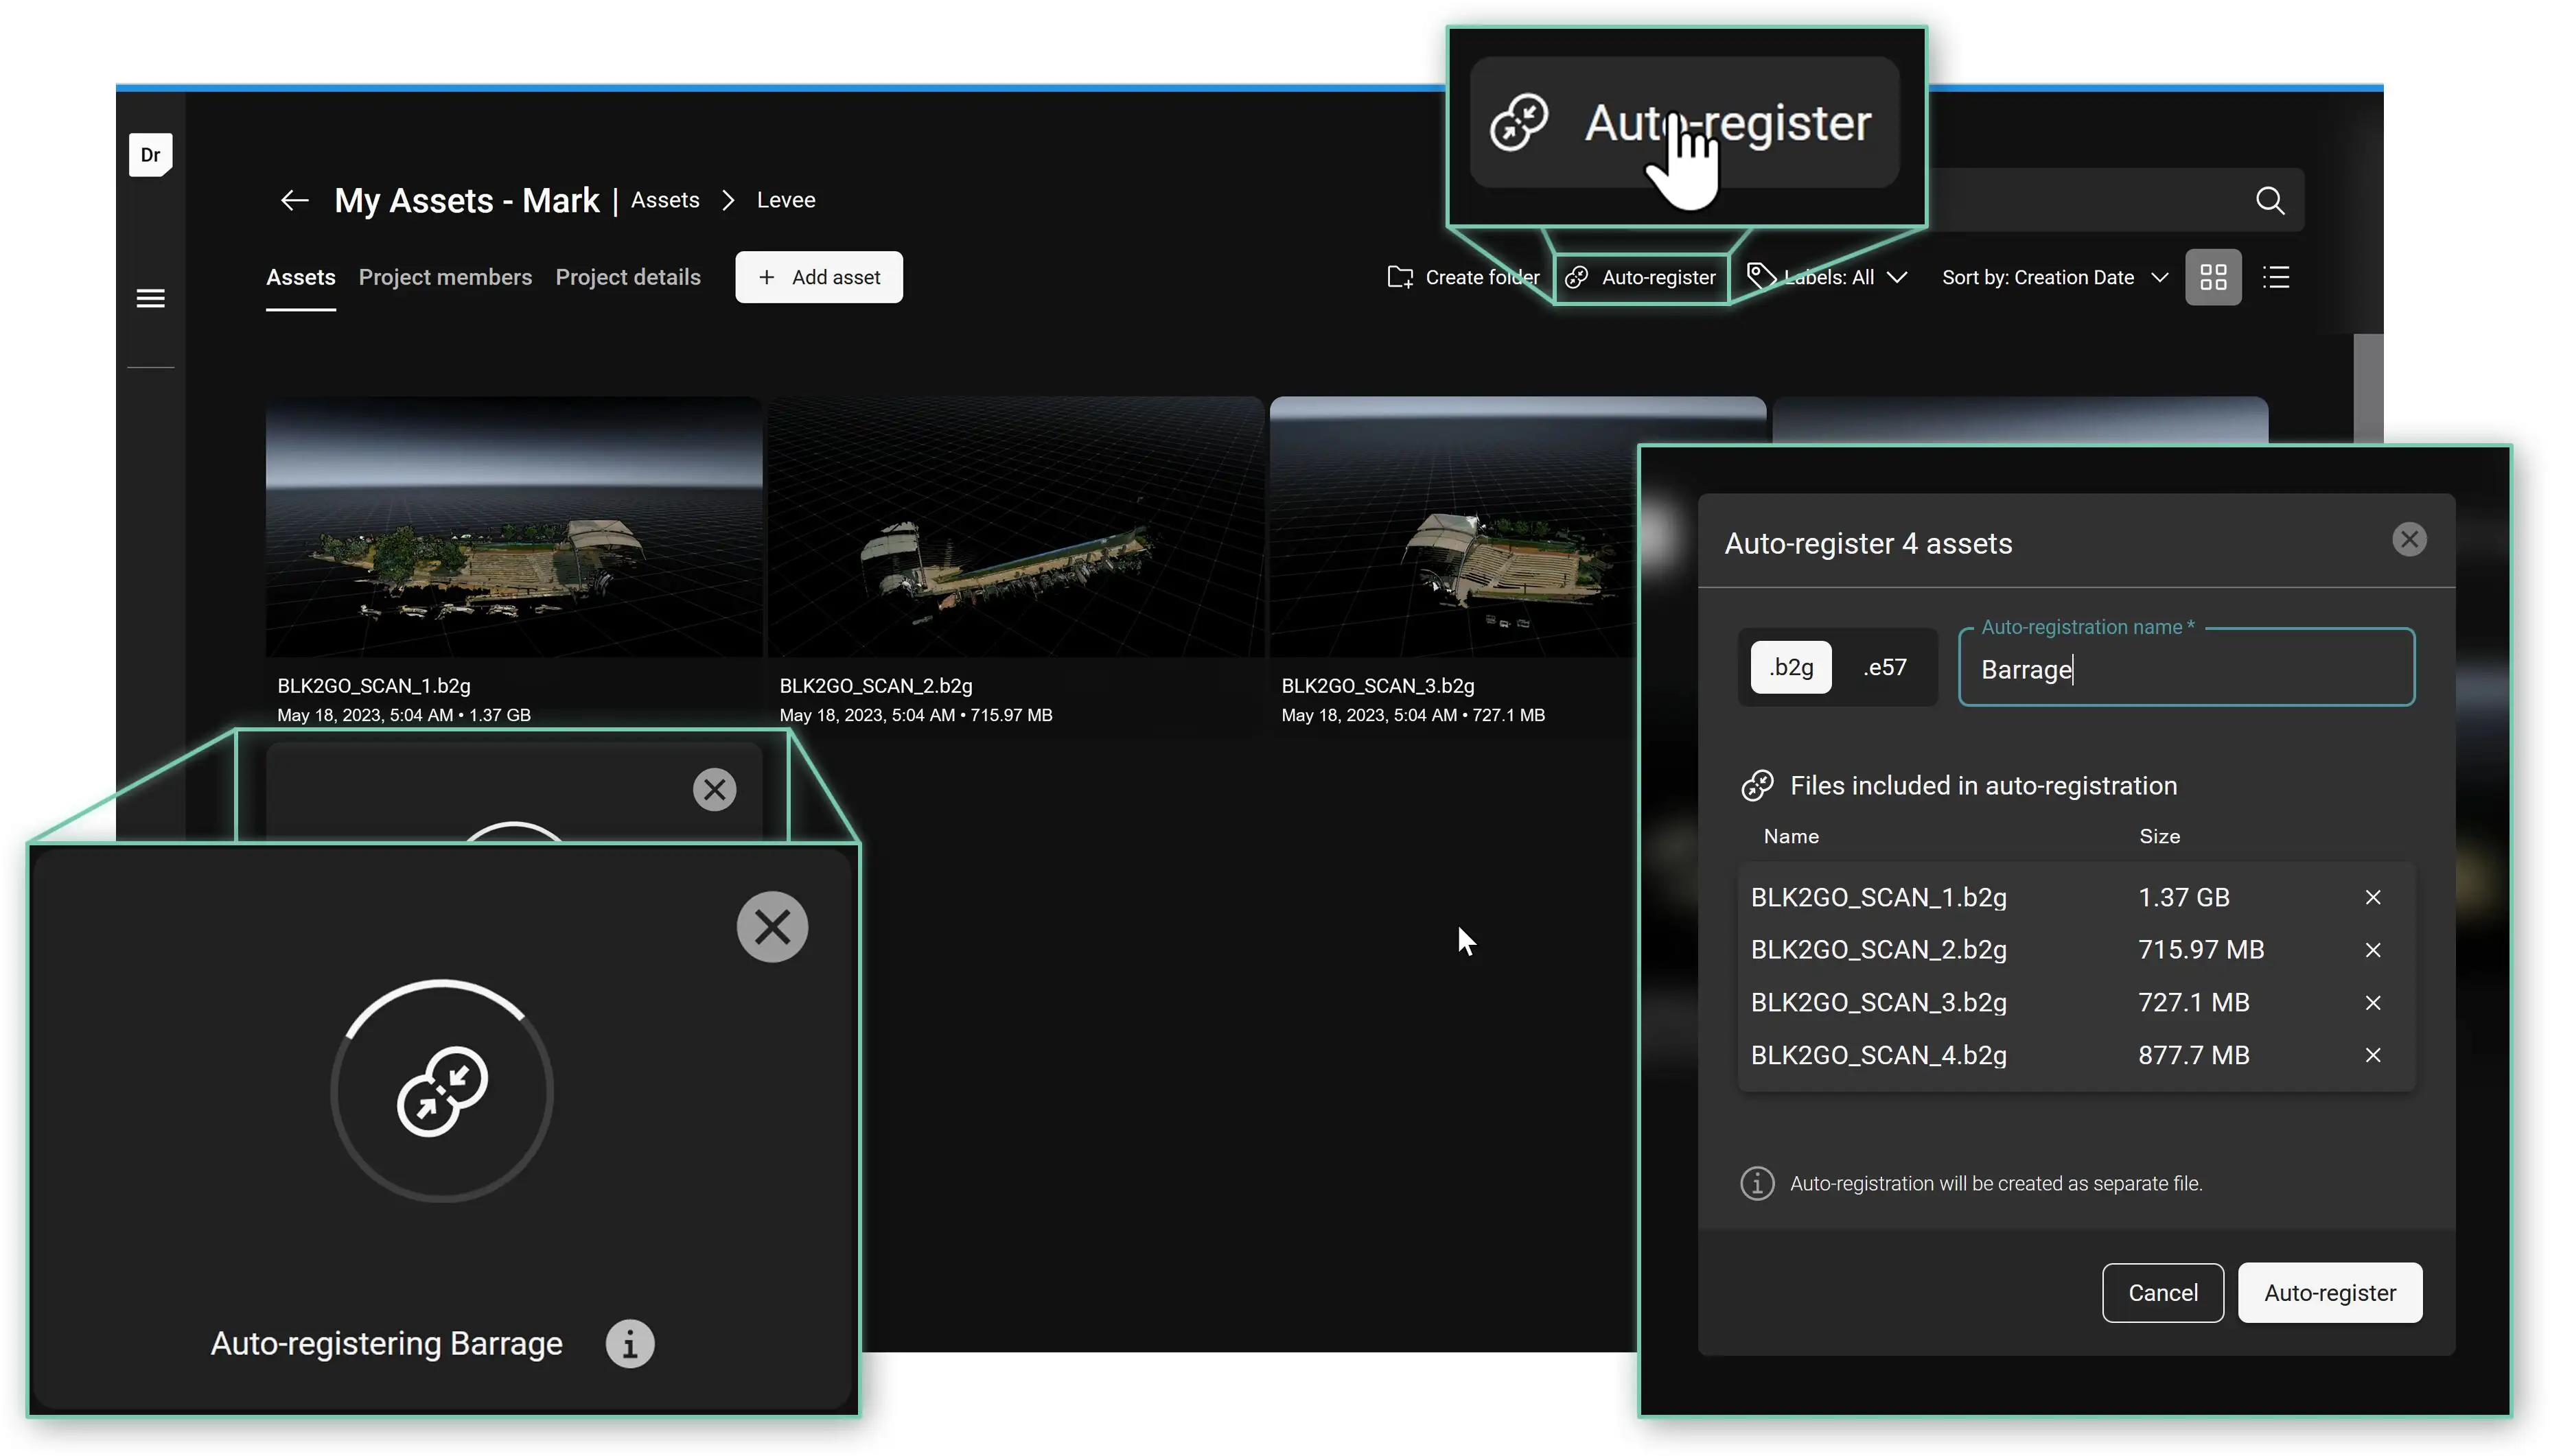Open the Labels: All dropdown
2550x1456 pixels.
tap(1841, 277)
